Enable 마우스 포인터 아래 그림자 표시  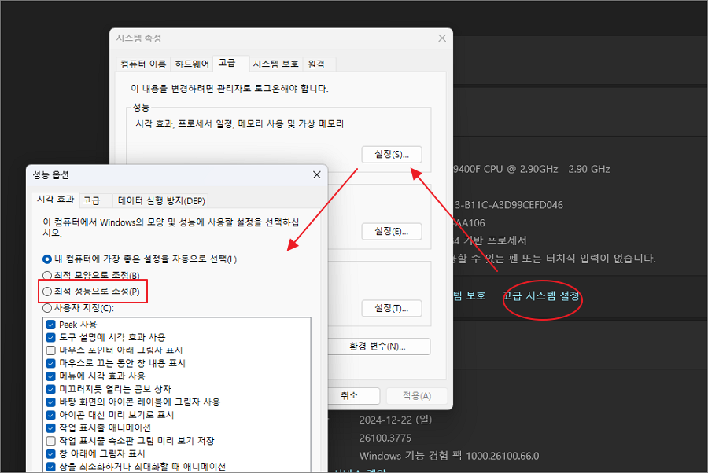[x=51, y=350]
